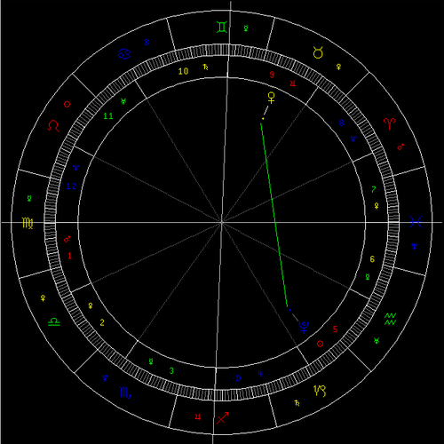
Task: Click the house number 12 label
Action: [x=71, y=186]
